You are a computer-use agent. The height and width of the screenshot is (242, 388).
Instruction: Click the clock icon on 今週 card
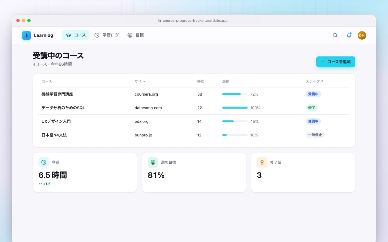(x=44, y=162)
